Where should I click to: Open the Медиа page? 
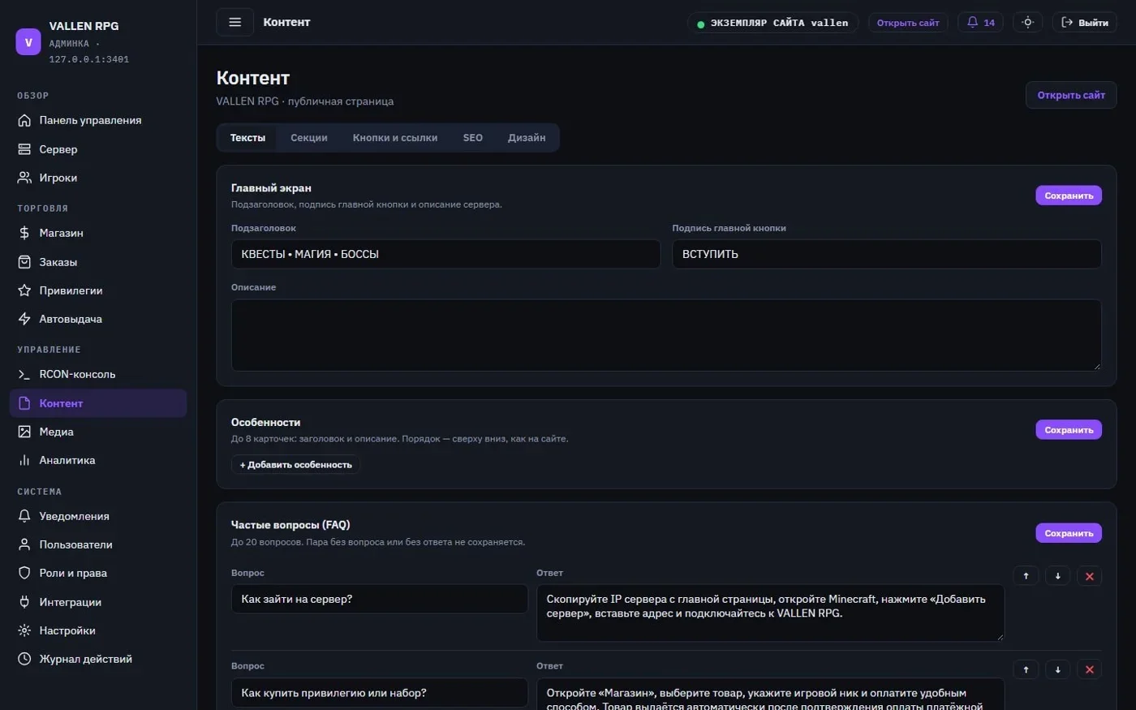pyautogui.click(x=98, y=432)
